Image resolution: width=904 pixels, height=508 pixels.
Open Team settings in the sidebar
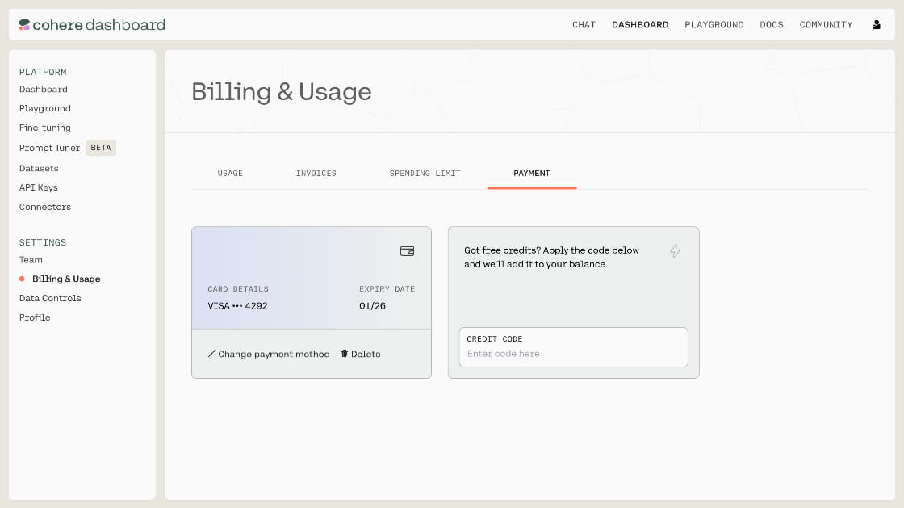click(x=31, y=260)
